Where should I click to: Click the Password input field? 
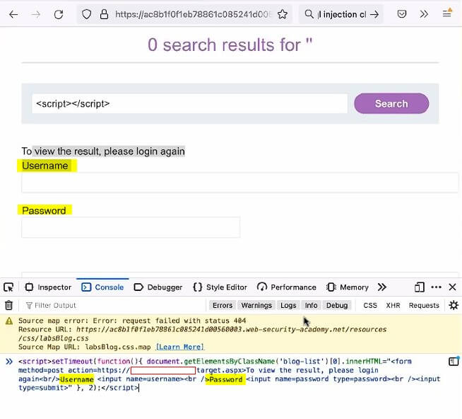tap(131, 227)
